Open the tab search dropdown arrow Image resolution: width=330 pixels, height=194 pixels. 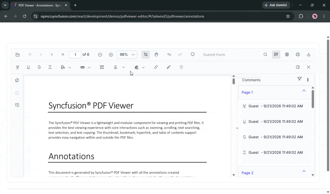(5, 5)
